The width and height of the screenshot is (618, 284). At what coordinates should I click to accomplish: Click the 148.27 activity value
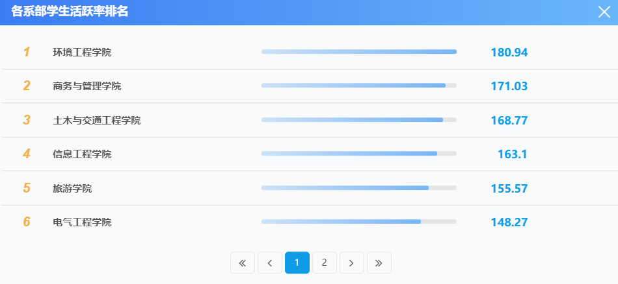tap(509, 222)
